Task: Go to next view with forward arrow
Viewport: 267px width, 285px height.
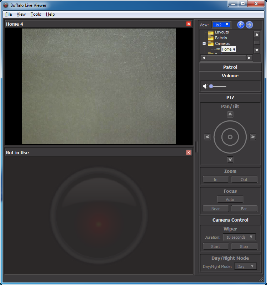Action: [x=249, y=25]
